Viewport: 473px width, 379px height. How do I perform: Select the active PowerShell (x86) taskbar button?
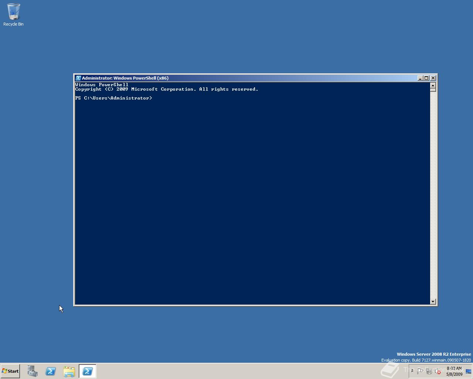point(88,371)
